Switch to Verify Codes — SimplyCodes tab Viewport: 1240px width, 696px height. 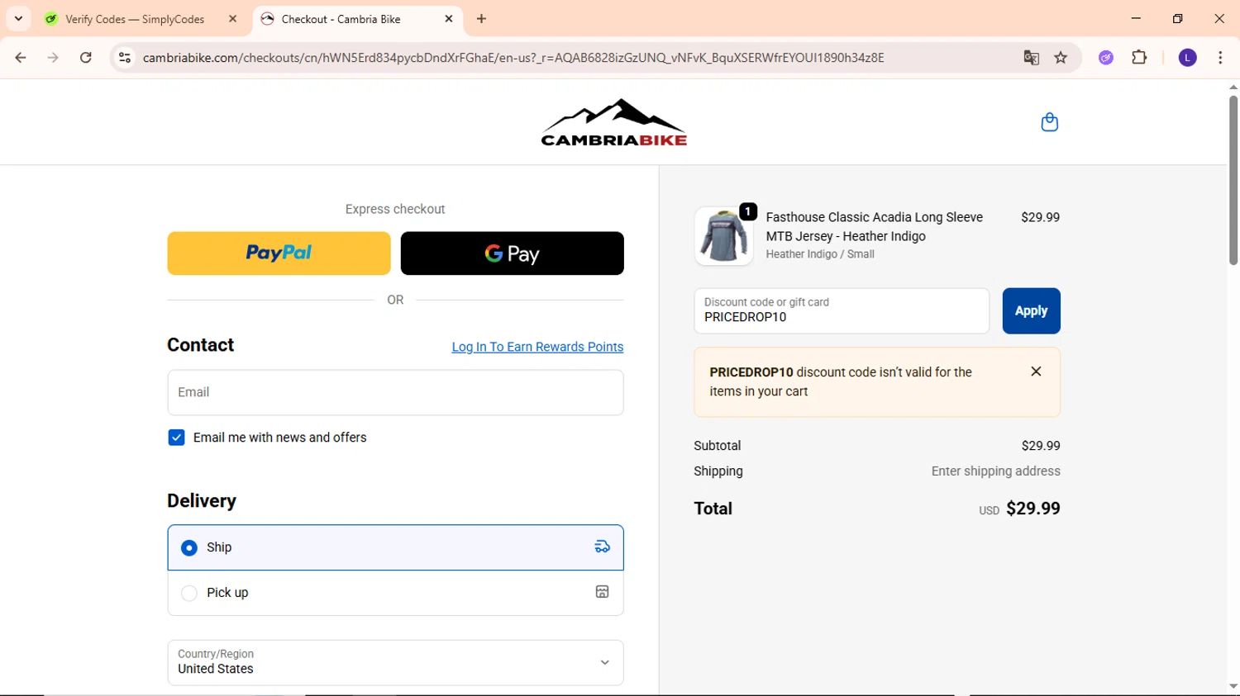141,19
